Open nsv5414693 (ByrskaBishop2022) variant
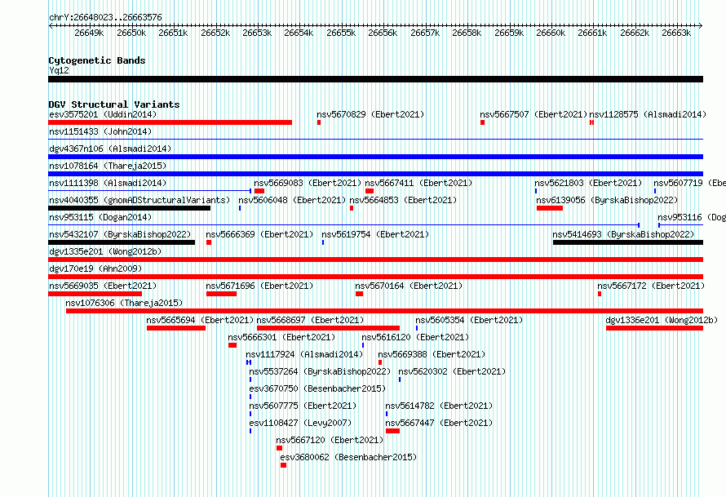The height and width of the screenshot is (497, 726). pos(623,234)
